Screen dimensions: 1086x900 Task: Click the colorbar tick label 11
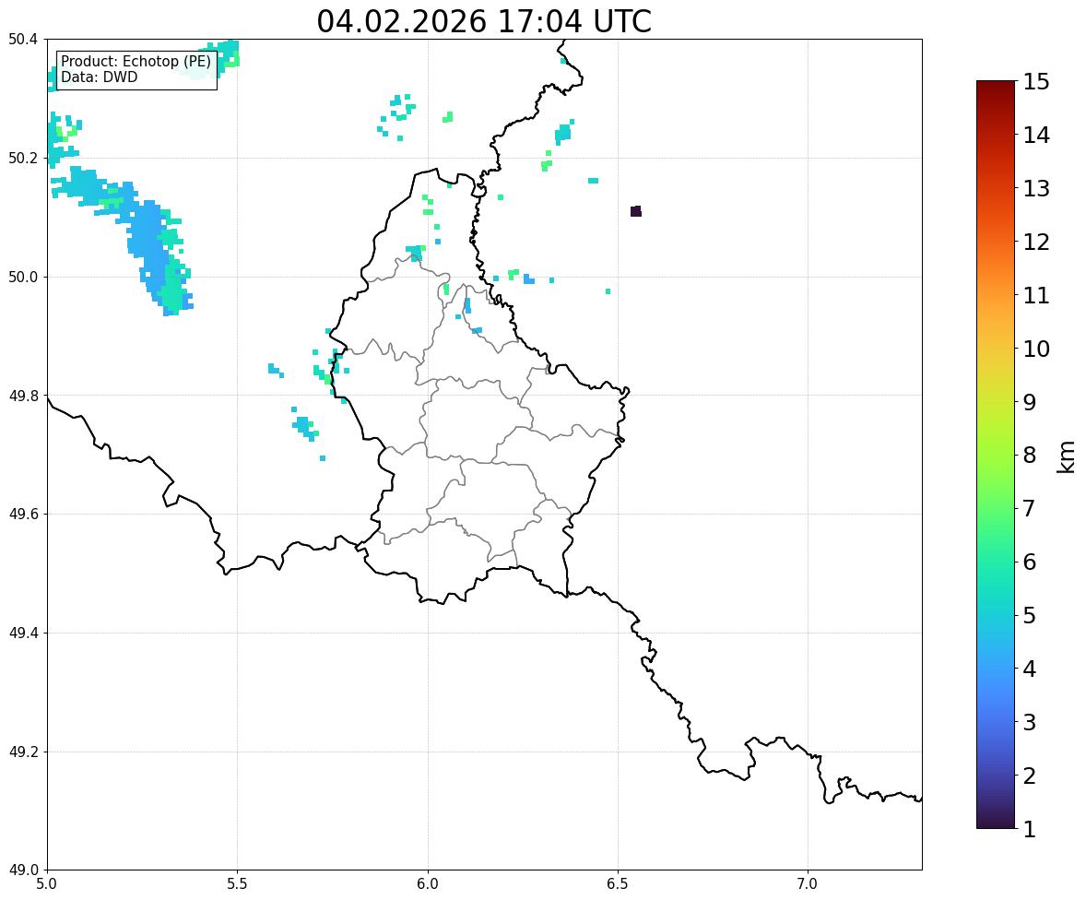point(1036,295)
